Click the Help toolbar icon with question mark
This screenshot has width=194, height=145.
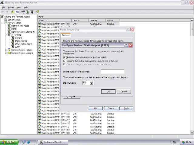(x=37, y=12)
